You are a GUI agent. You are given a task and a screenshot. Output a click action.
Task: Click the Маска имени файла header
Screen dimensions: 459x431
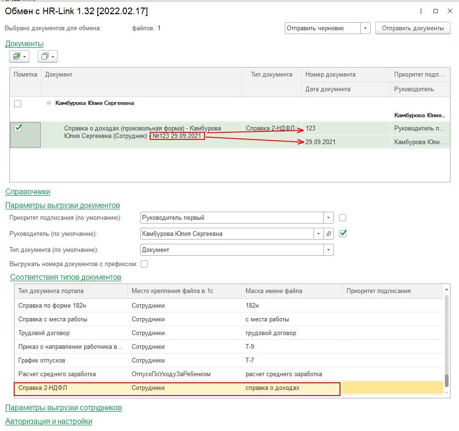[292, 291]
